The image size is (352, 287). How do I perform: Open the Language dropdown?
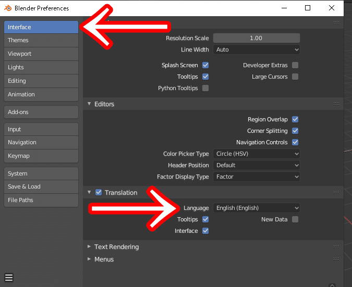(257, 208)
